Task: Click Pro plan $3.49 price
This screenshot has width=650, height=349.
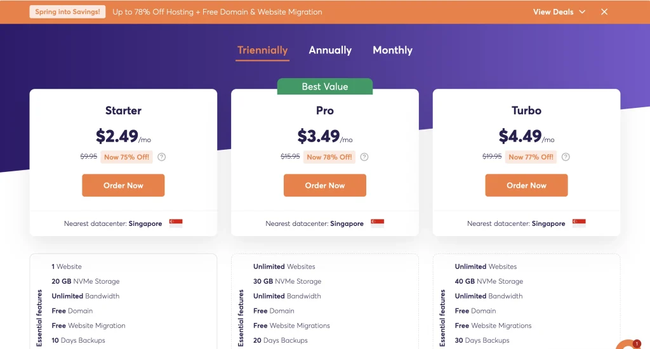Action: [x=319, y=136]
